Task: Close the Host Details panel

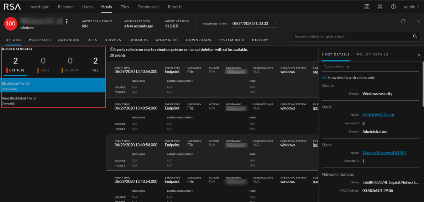Action: point(419,55)
